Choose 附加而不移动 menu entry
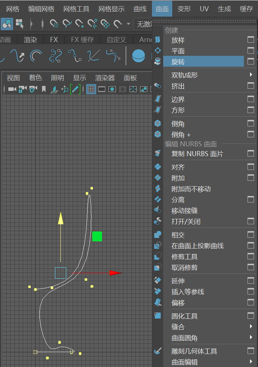This screenshot has width=258, height=367. pos(191,189)
